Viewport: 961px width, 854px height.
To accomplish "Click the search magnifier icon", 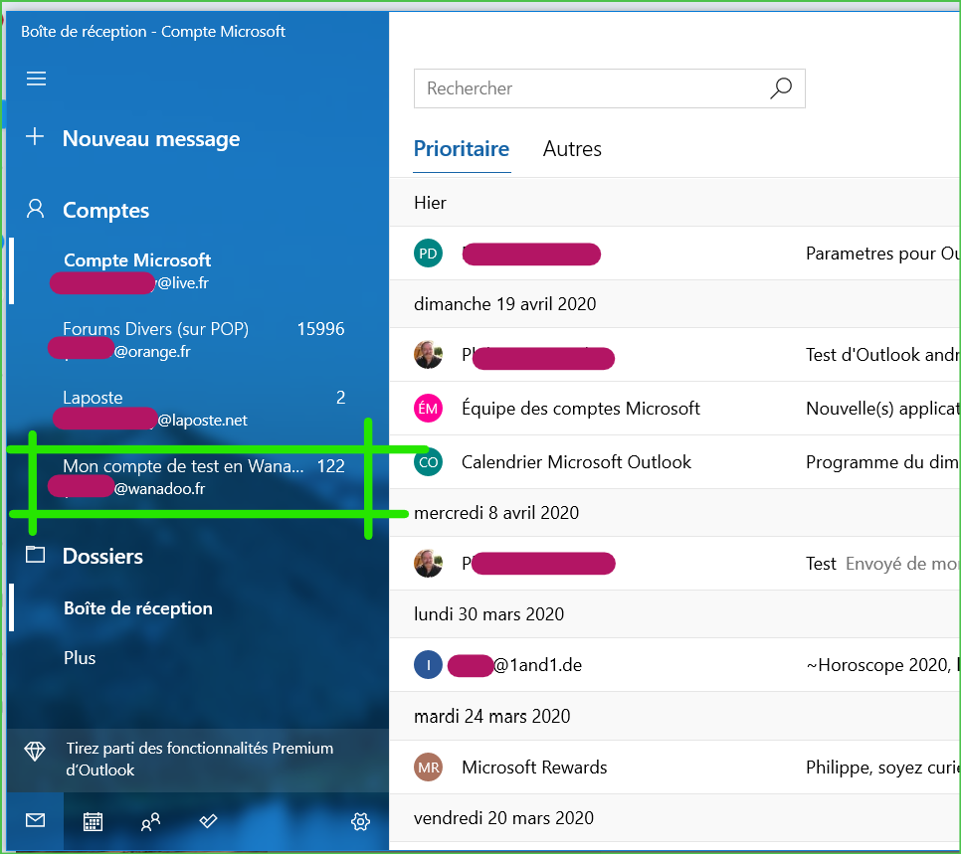I will click(781, 88).
